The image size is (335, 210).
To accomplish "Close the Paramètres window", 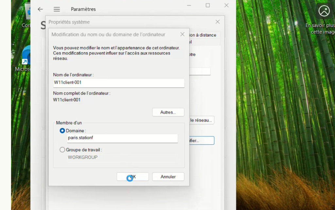I will point(226,5).
